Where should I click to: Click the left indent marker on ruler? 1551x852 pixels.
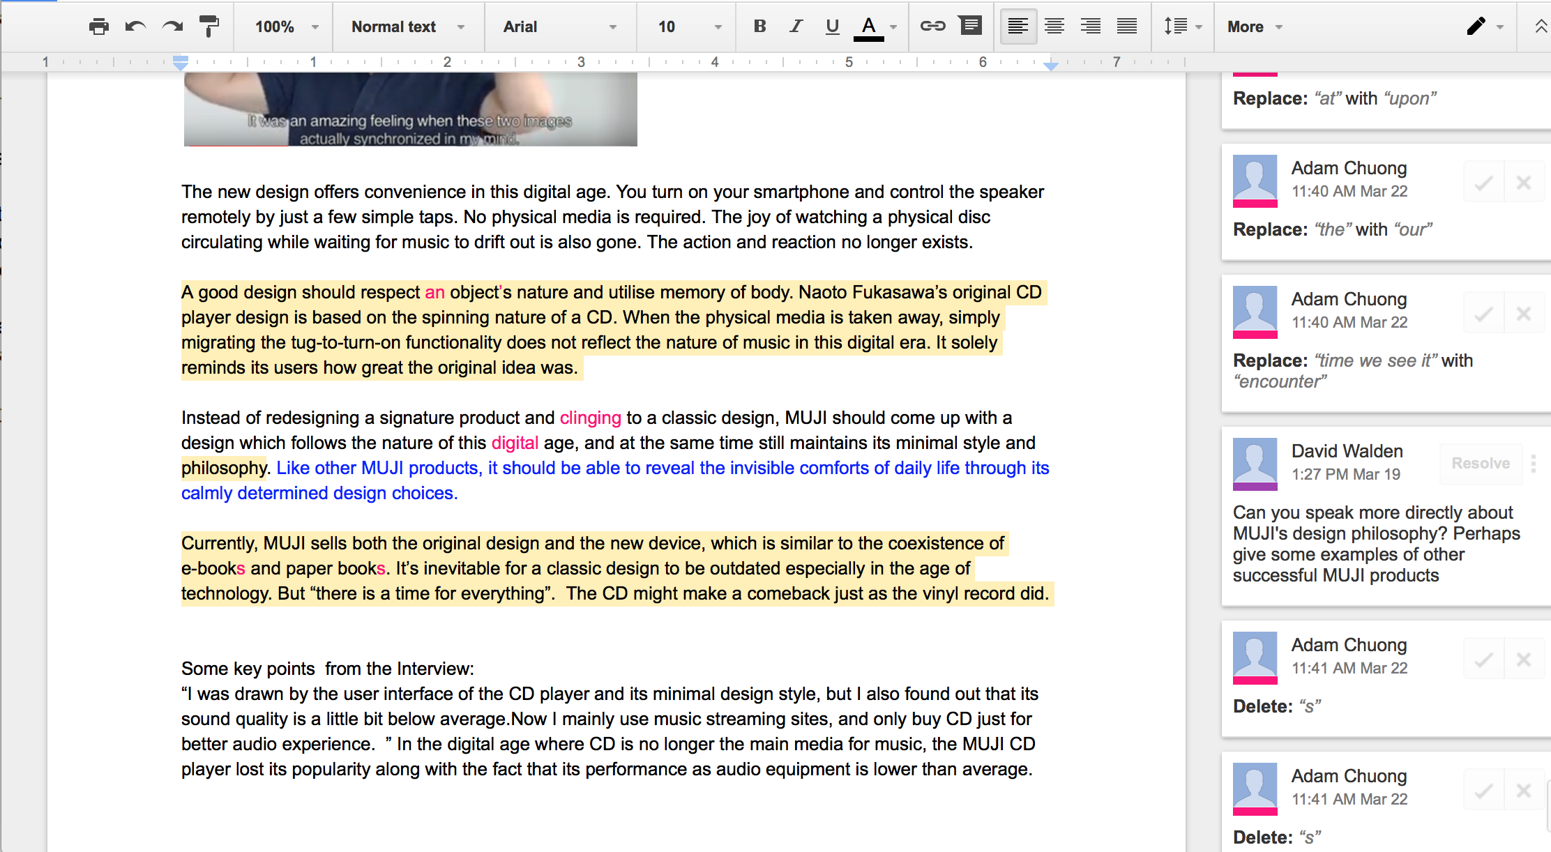181,63
